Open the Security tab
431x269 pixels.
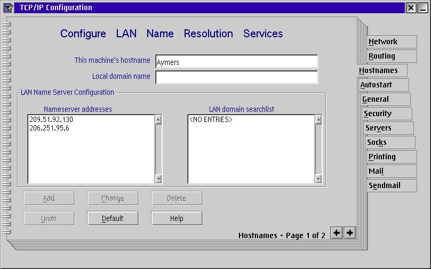coord(378,113)
